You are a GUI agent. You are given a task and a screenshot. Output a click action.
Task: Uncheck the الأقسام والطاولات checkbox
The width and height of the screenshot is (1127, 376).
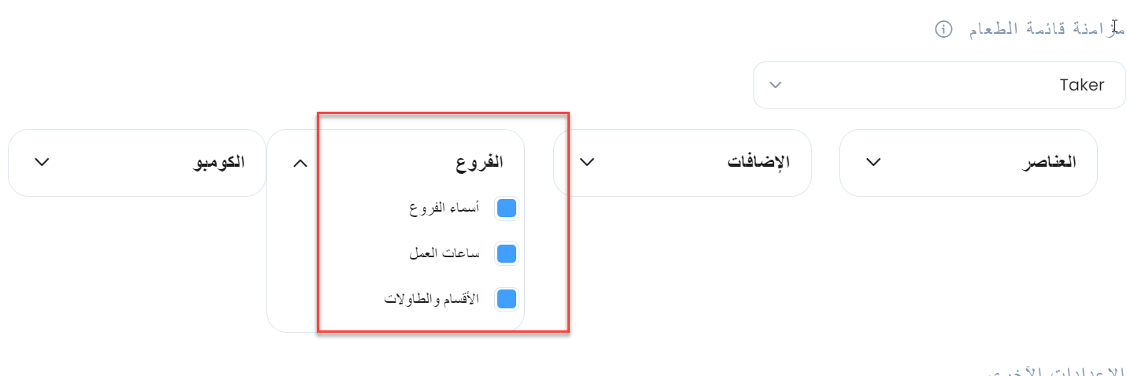click(507, 300)
